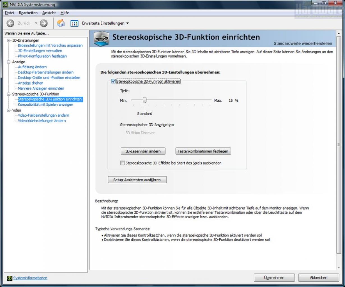
Task: Select Videobildeinstellungen ändern
Action: click(42, 121)
